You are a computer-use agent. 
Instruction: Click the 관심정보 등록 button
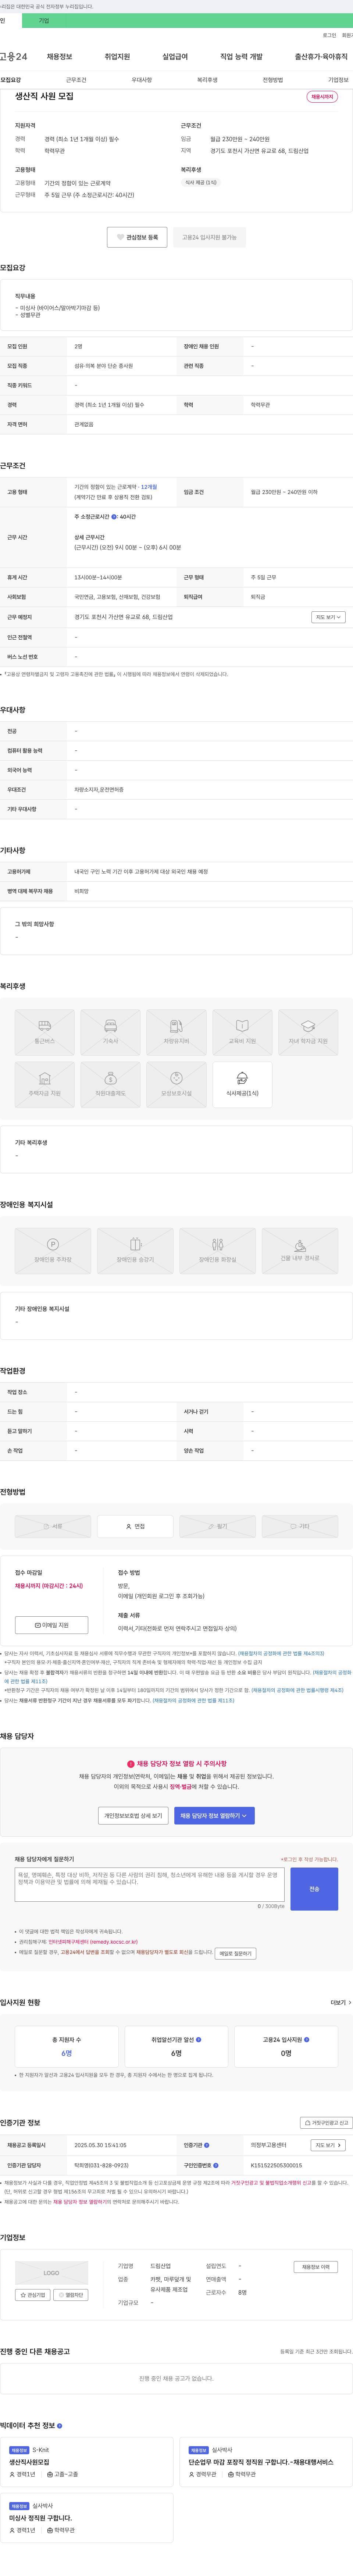[x=137, y=237]
